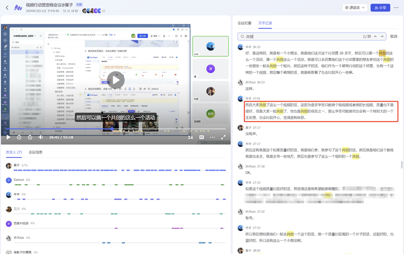
Task: Open the three-dot more menu at top right
Action: coord(396,8)
